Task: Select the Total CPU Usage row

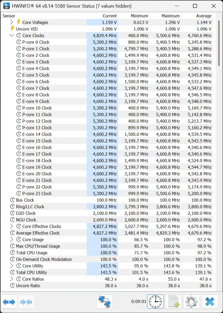Action: coord(107,253)
